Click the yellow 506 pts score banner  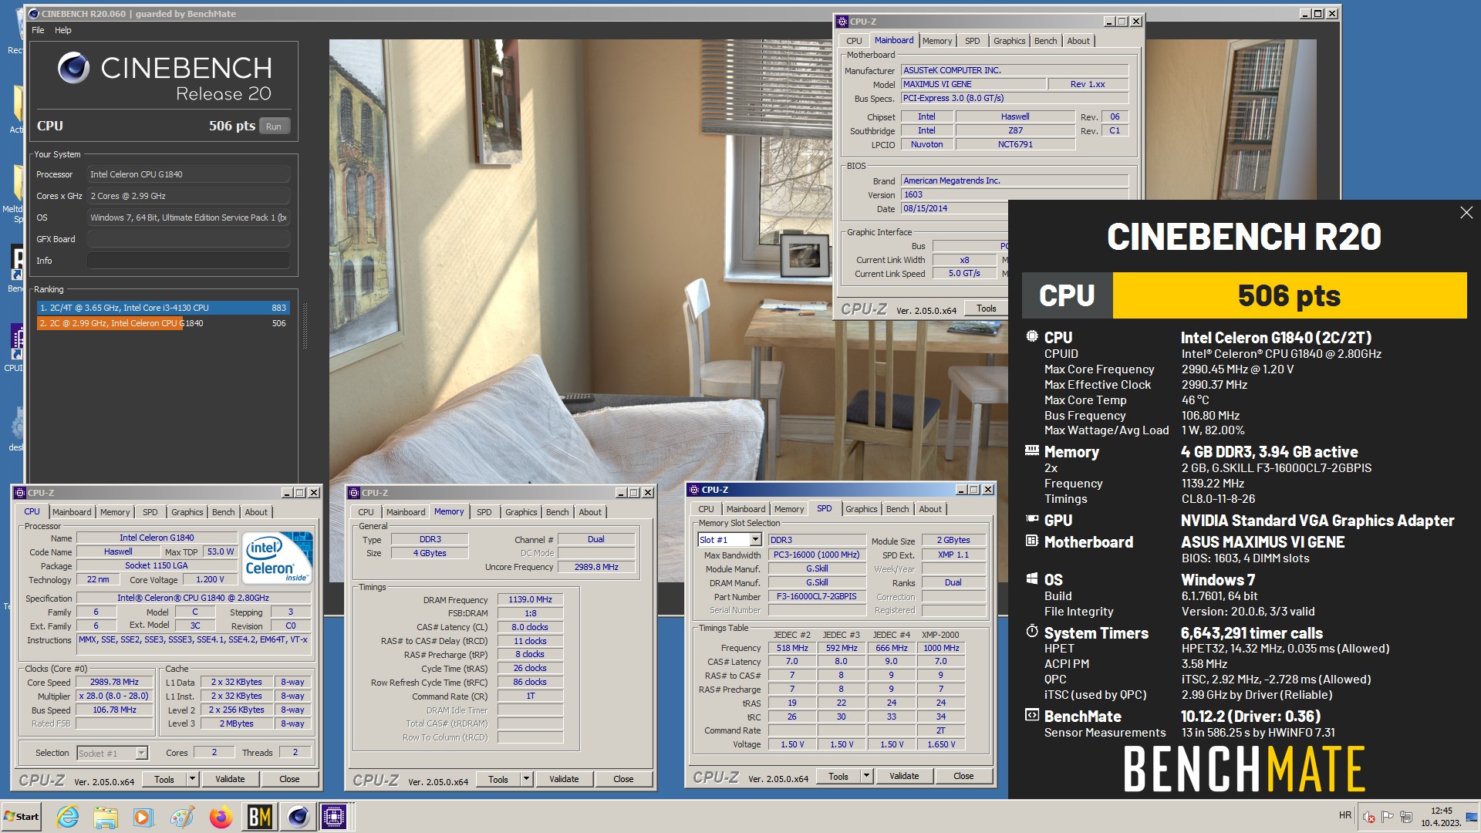(x=1289, y=295)
